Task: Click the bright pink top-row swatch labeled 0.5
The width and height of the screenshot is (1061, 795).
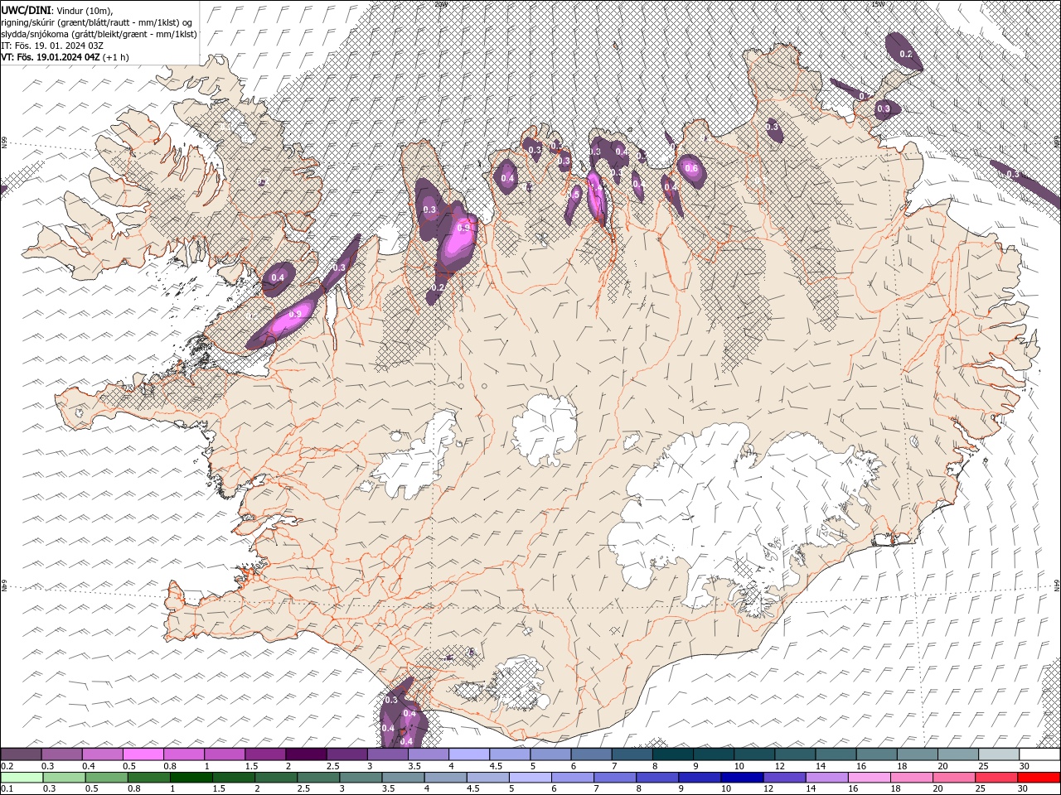Action: point(143,754)
